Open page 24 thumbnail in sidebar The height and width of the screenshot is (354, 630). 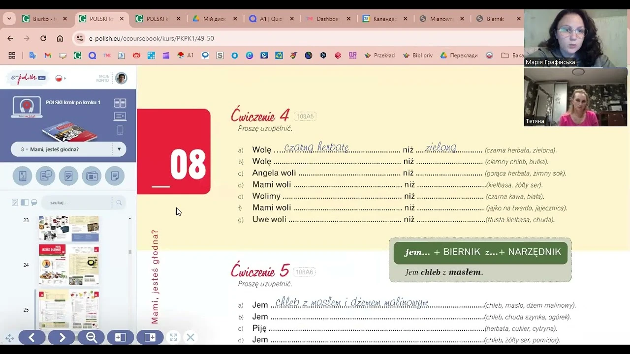69,265
